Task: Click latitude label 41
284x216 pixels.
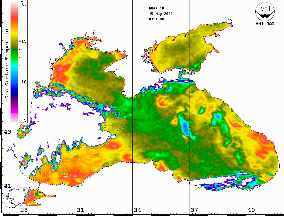Action: 7,186
